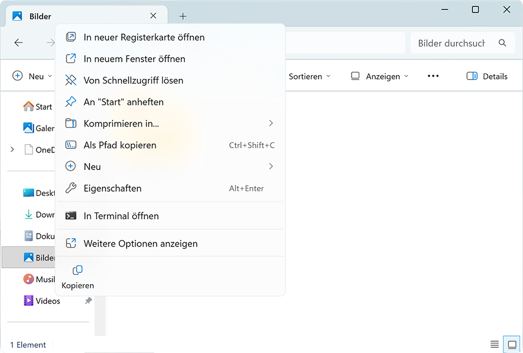Show Weitere Optionen anzeigen
This screenshot has width=523, height=353.
click(x=140, y=244)
